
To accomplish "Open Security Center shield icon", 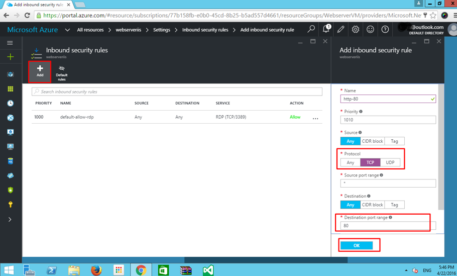I will point(11,190).
